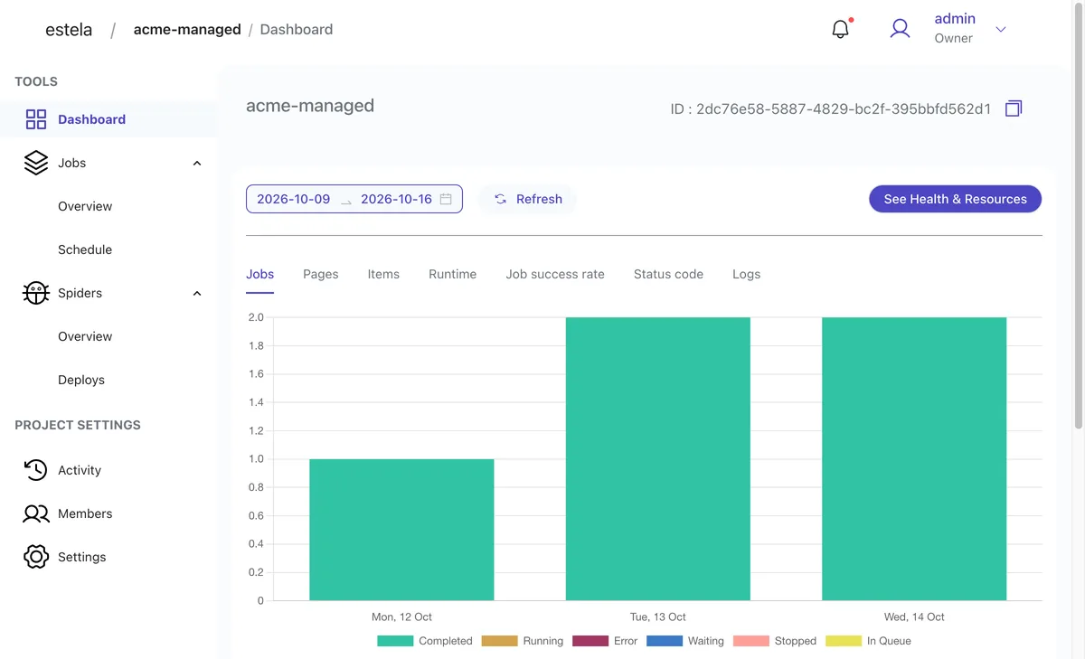Go to Dashboard menu item
Viewport: 1085px width, 659px height.
[91, 119]
